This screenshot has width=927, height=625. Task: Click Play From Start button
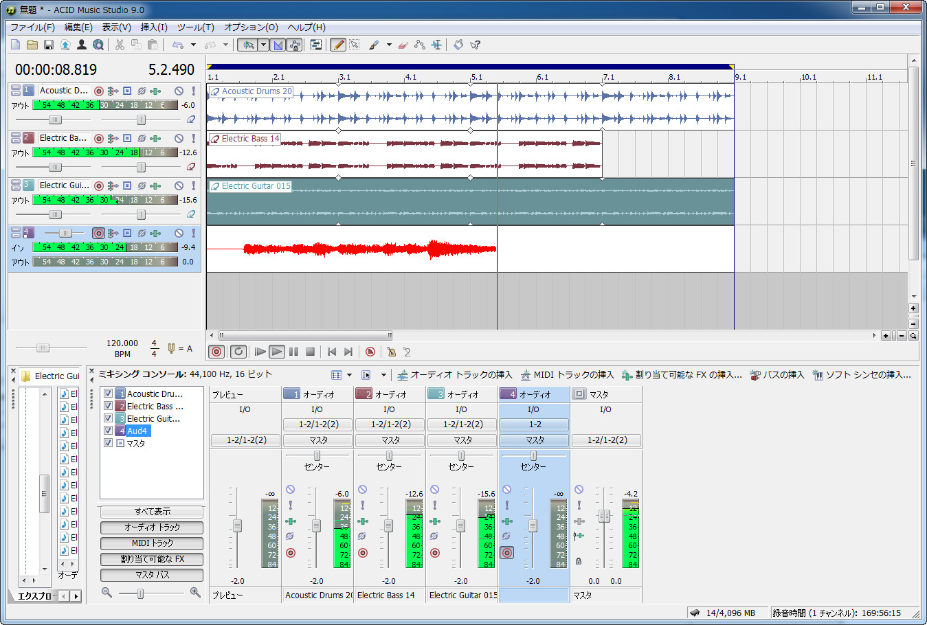[260, 352]
